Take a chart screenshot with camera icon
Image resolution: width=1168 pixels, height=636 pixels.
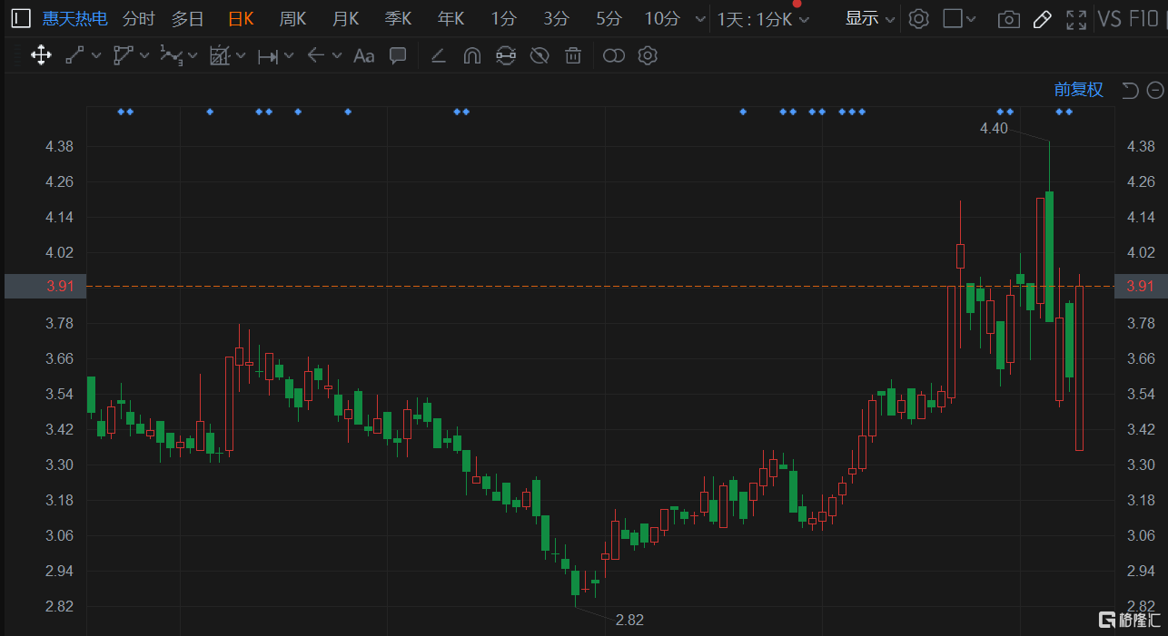click(1009, 19)
